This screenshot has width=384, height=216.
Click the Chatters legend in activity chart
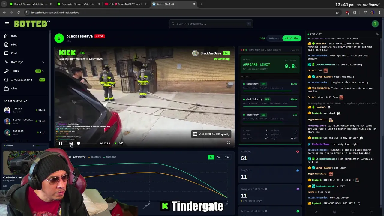click(x=94, y=157)
